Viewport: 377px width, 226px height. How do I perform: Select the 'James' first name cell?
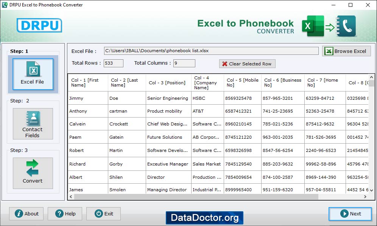(x=88, y=189)
